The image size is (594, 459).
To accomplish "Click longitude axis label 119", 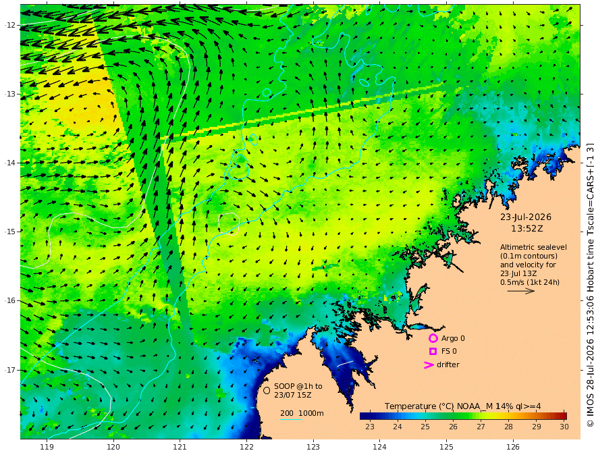I will point(47,448).
